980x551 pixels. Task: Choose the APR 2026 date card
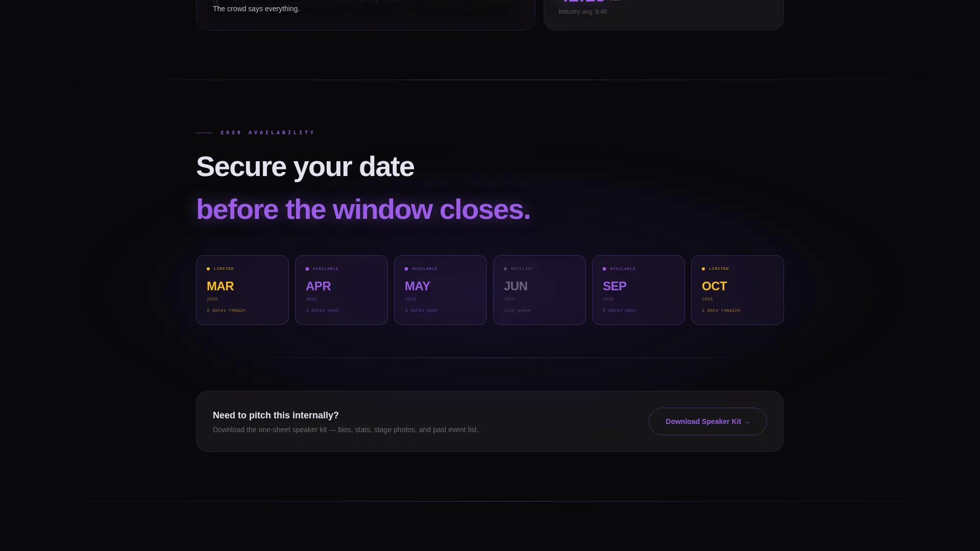tap(341, 290)
